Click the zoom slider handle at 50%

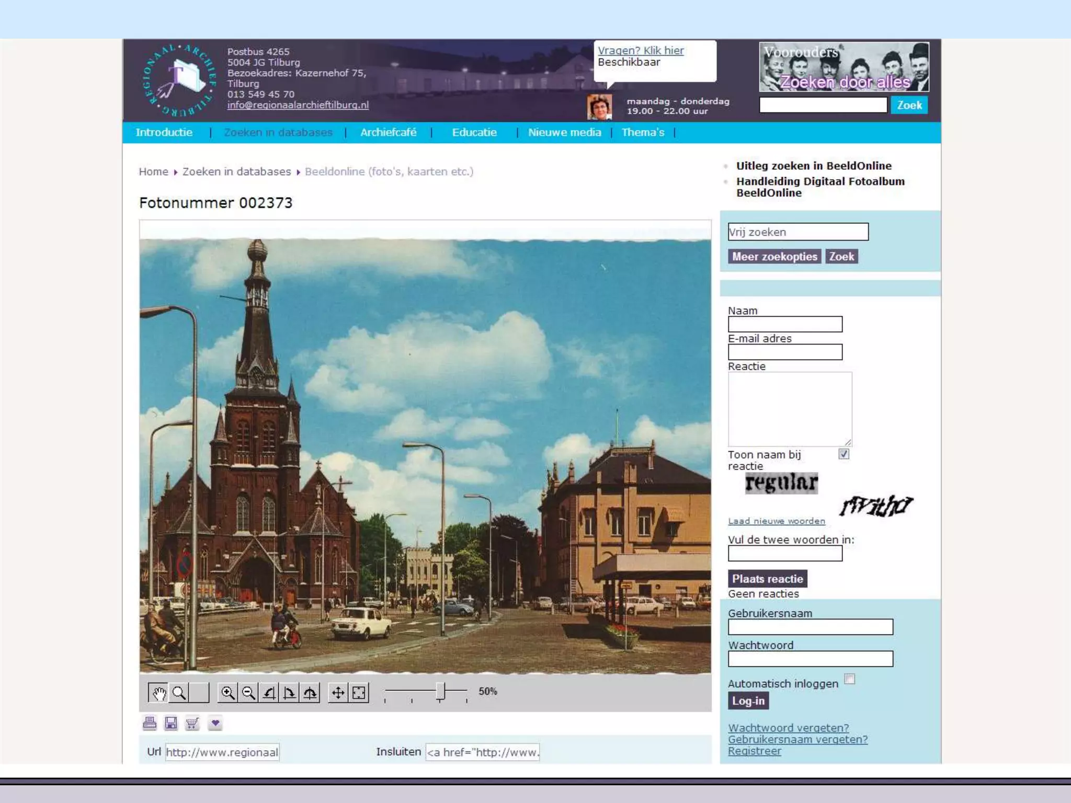coord(441,691)
